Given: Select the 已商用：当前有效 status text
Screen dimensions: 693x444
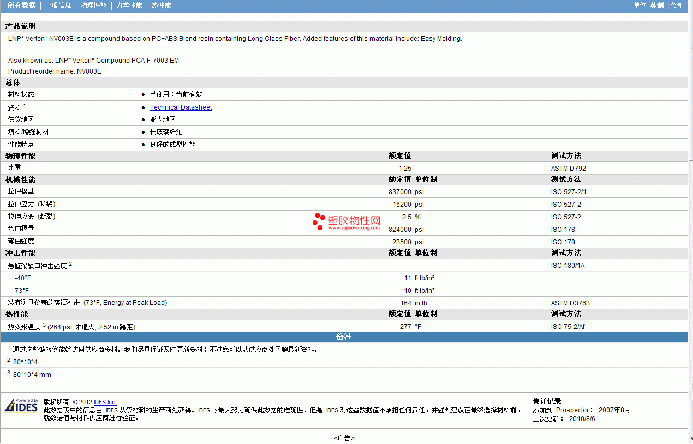Looking at the screenshot, I should tap(176, 94).
